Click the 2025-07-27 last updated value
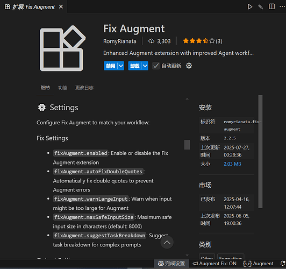 [x=237, y=151]
